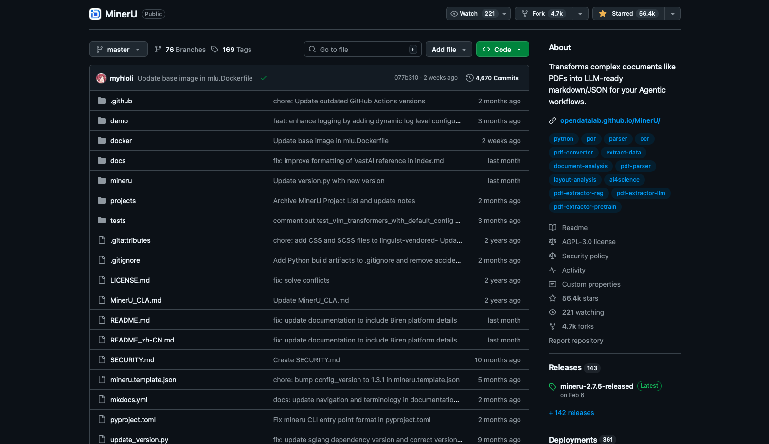
Task: Open the mineru.template.json file
Action: 143,380
